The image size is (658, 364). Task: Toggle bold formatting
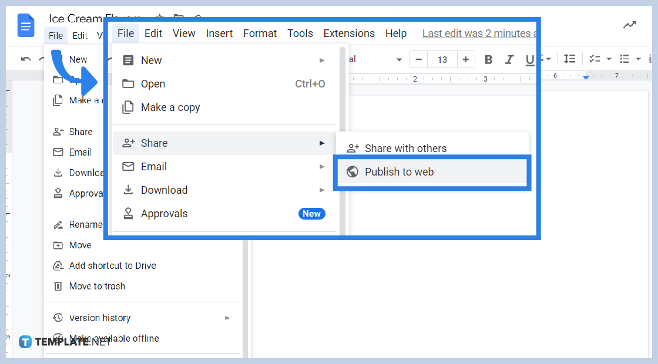488,59
